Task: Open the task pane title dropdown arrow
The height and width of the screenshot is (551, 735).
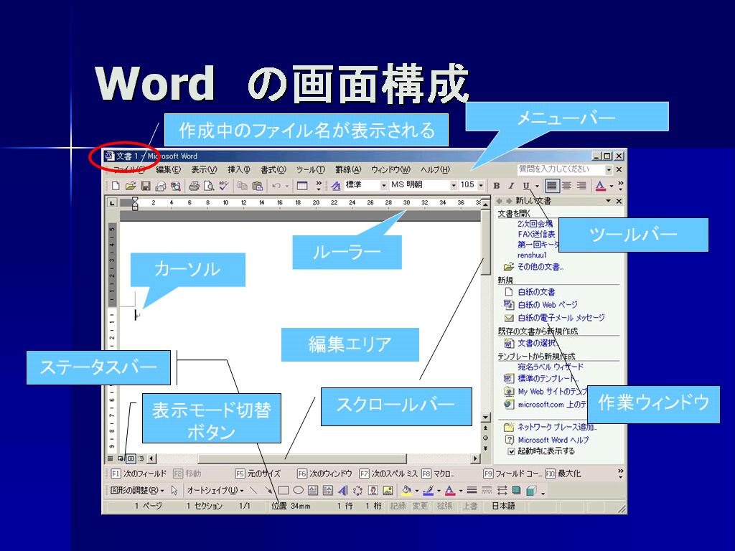Action: tap(609, 201)
